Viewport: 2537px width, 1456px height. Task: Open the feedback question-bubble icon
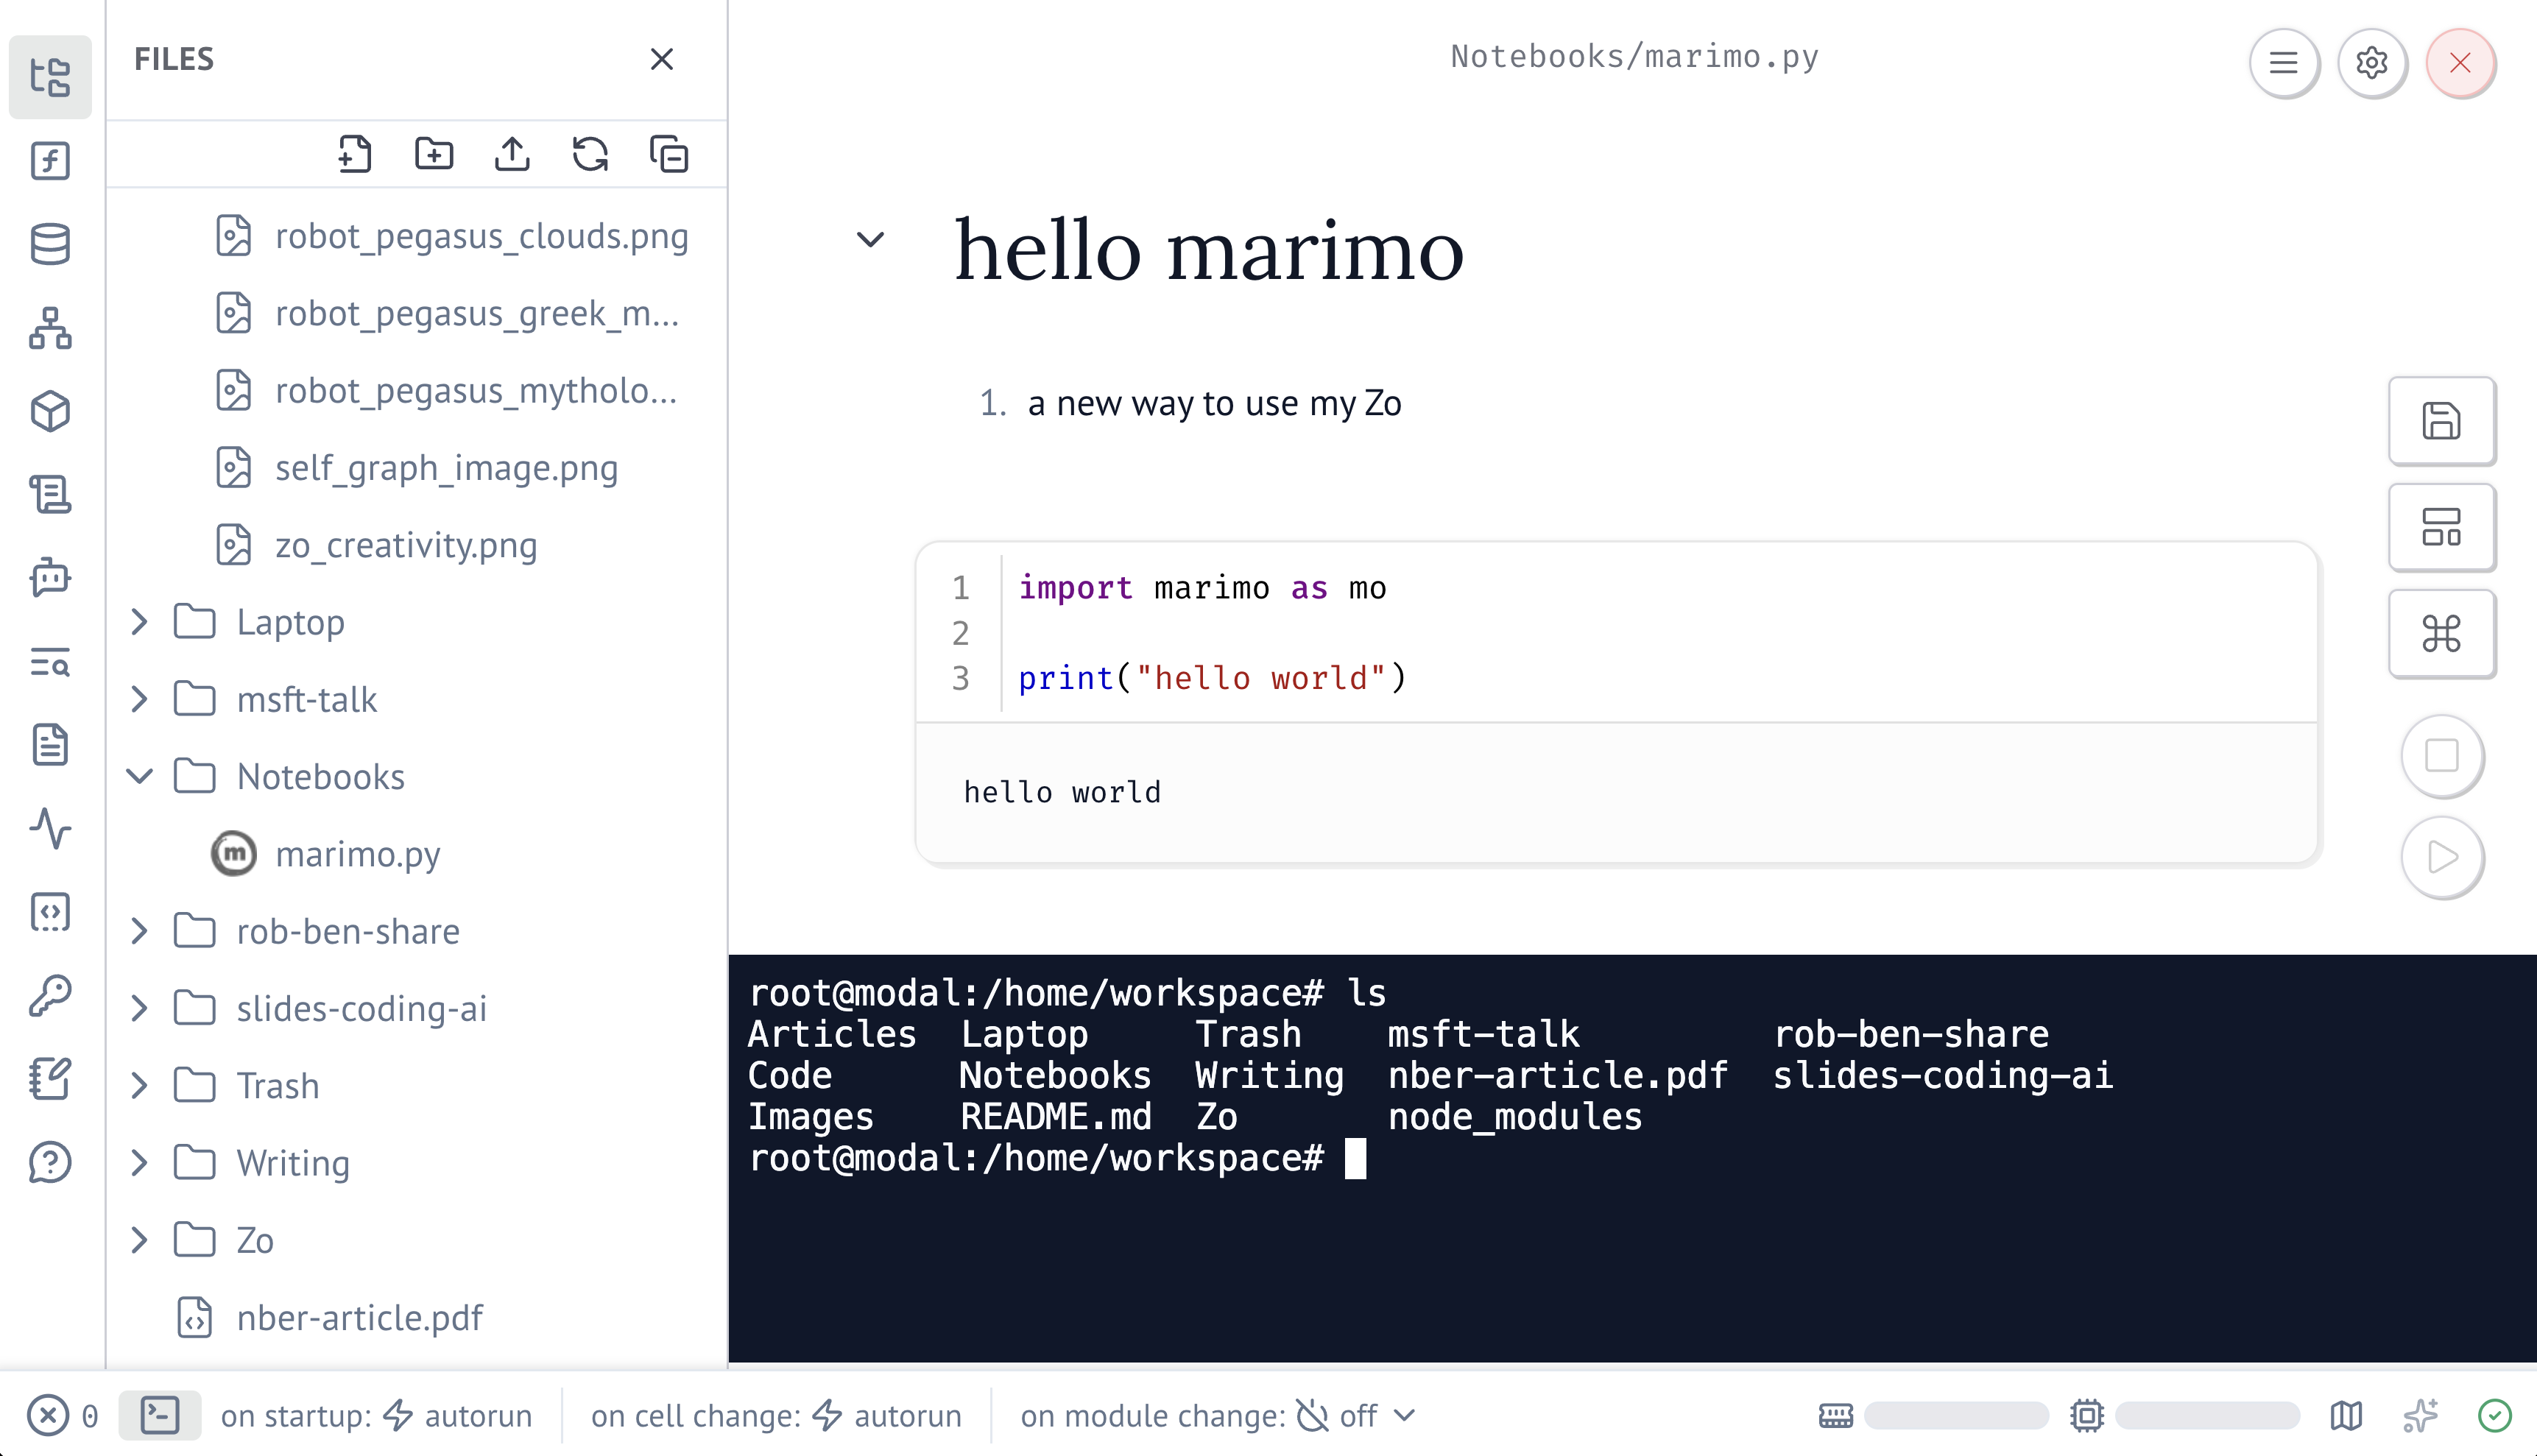pos(50,1162)
